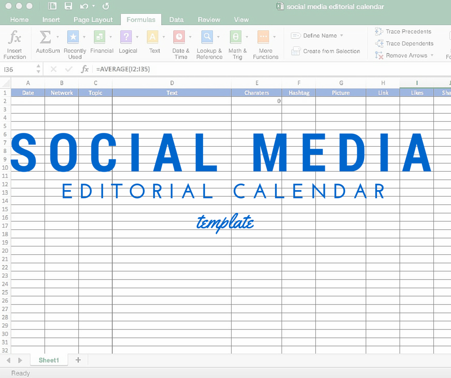Click the Insert Function fx icon
The height and width of the screenshot is (378, 451).
click(15, 37)
